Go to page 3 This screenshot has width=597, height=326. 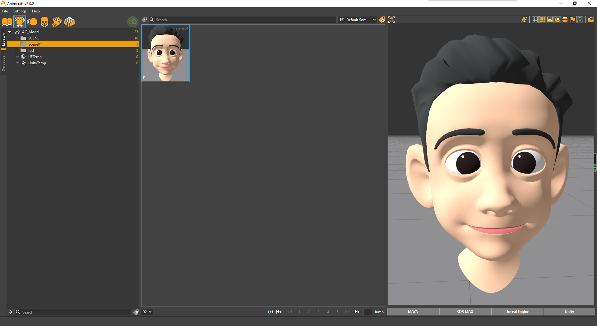point(318,312)
